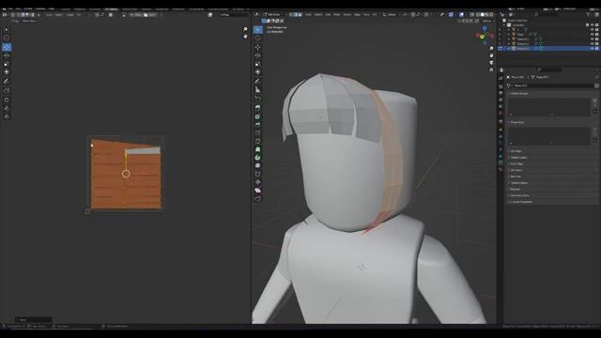Screen dimensions: 601x338
Task: Click the pan hand icon in 3D viewport
Action: point(491,55)
